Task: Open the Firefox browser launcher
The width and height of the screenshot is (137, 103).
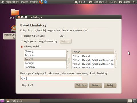Action: tap(41, 2)
